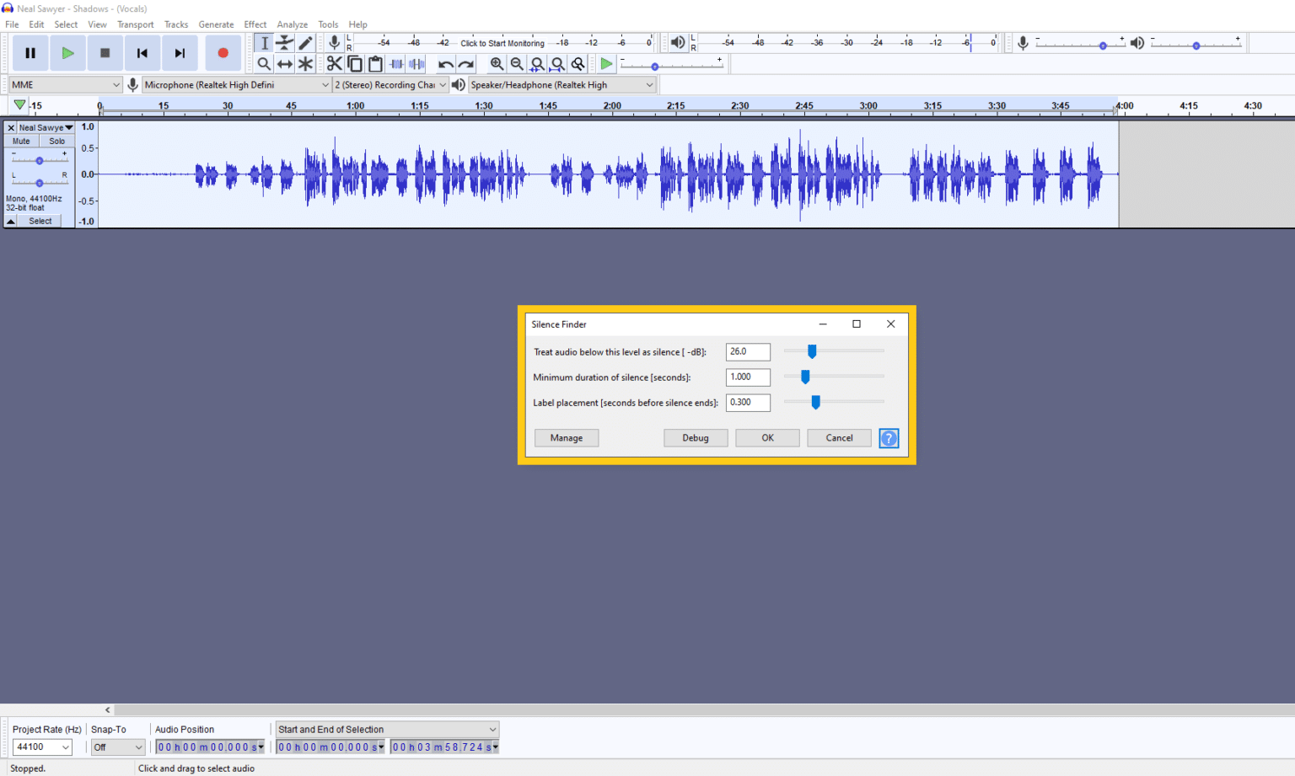Collapse the track using the arrow button
The width and height of the screenshot is (1295, 776).
pos(10,220)
